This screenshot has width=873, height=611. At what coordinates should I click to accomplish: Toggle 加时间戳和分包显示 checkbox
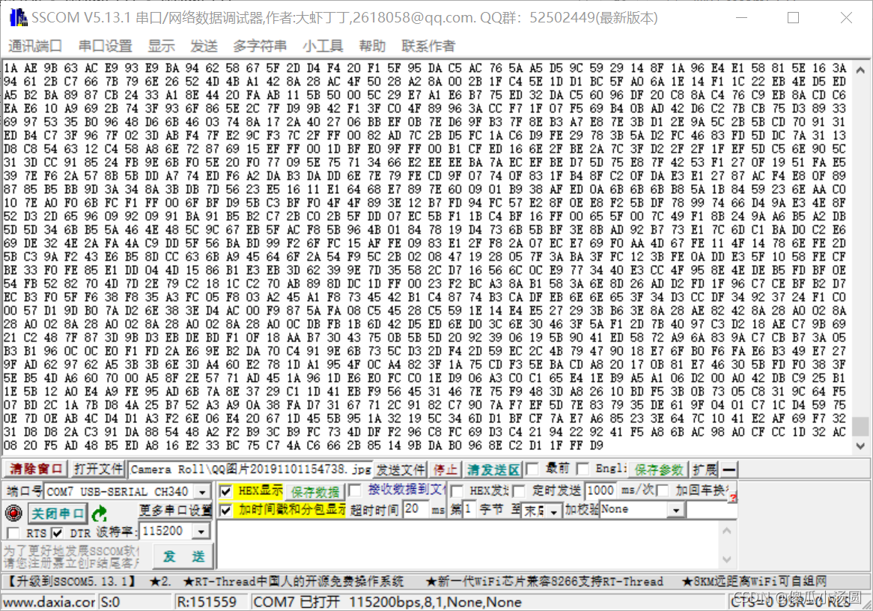225,510
